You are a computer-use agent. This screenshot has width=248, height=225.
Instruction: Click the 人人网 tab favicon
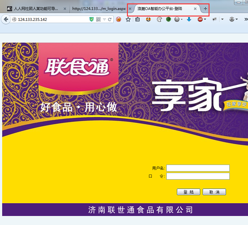pos(10,9)
